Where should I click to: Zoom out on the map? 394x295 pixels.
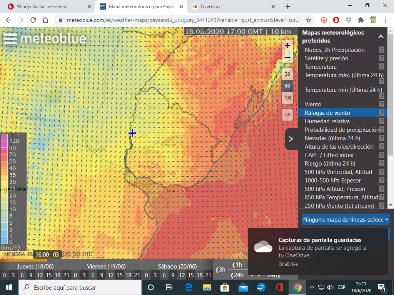coord(287,58)
